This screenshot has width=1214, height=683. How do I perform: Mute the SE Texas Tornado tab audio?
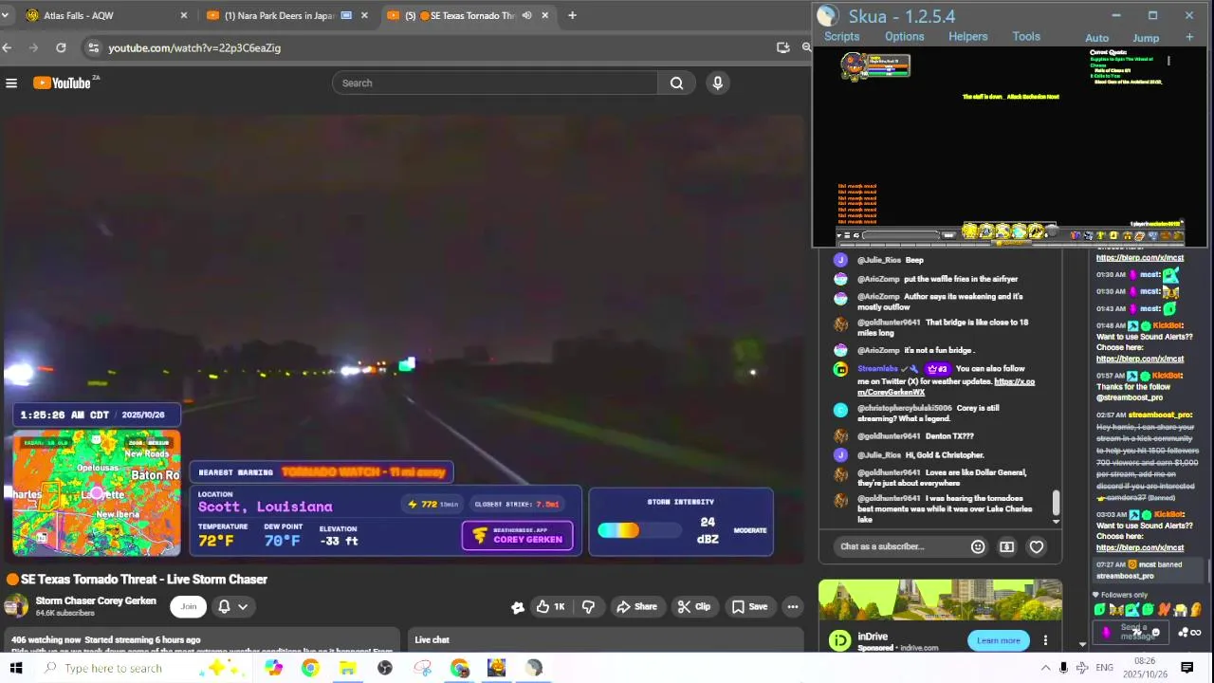526,15
